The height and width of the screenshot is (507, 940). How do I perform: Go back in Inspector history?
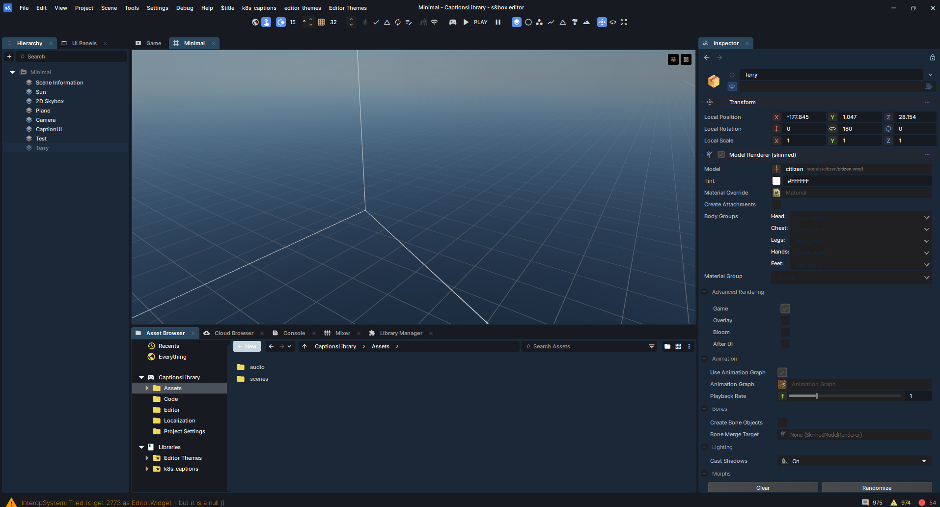[x=707, y=57]
